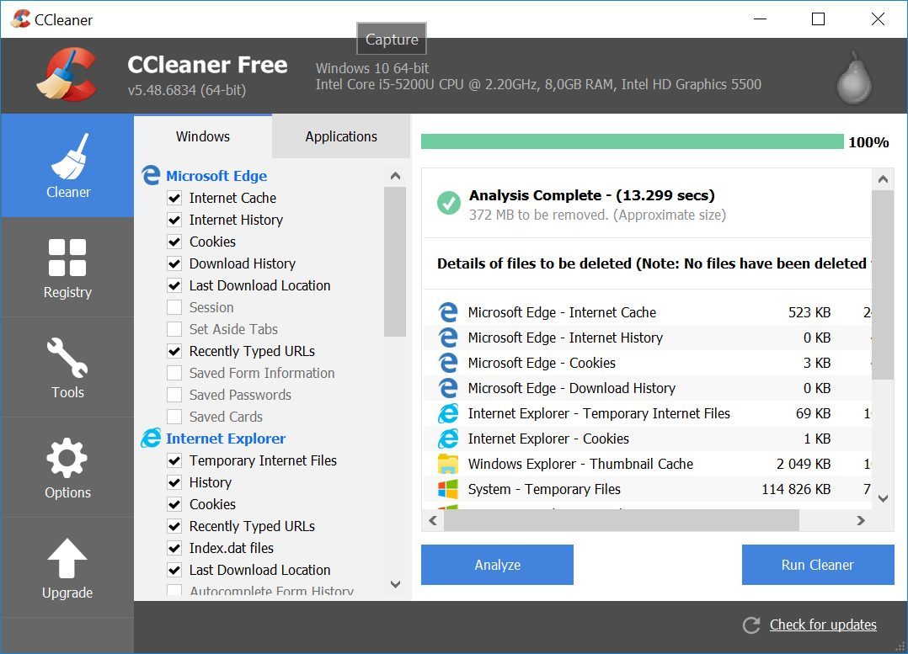Open the Registry section in the sidebar
The width and height of the screenshot is (908, 654).
(67, 268)
